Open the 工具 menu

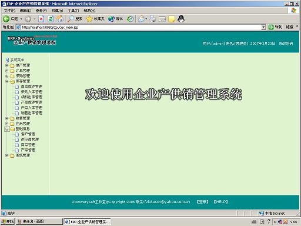pyautogui.click(x=73, y=11)
